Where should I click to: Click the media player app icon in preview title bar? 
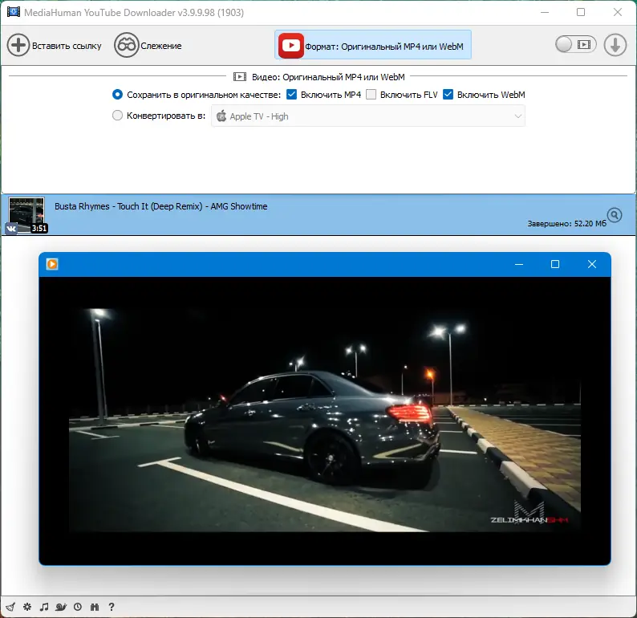tap(52, 264)
